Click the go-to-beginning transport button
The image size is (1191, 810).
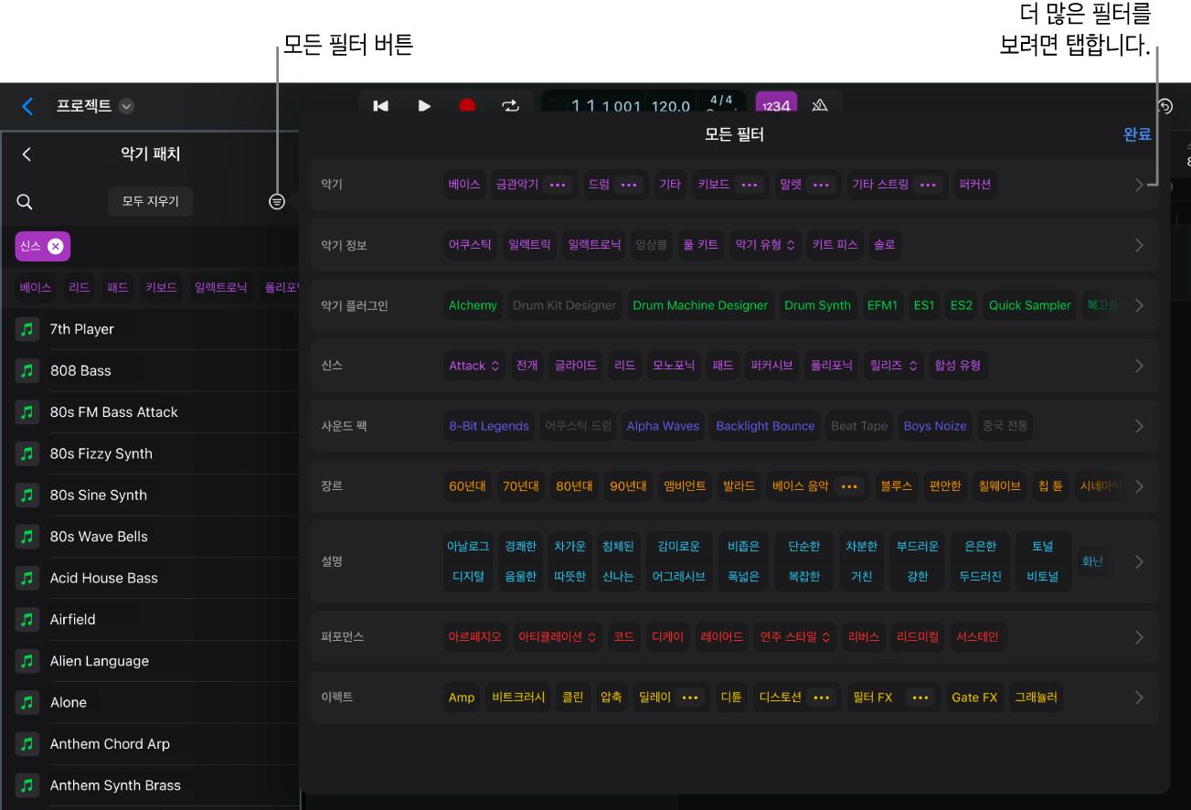(x=381, y=106)
